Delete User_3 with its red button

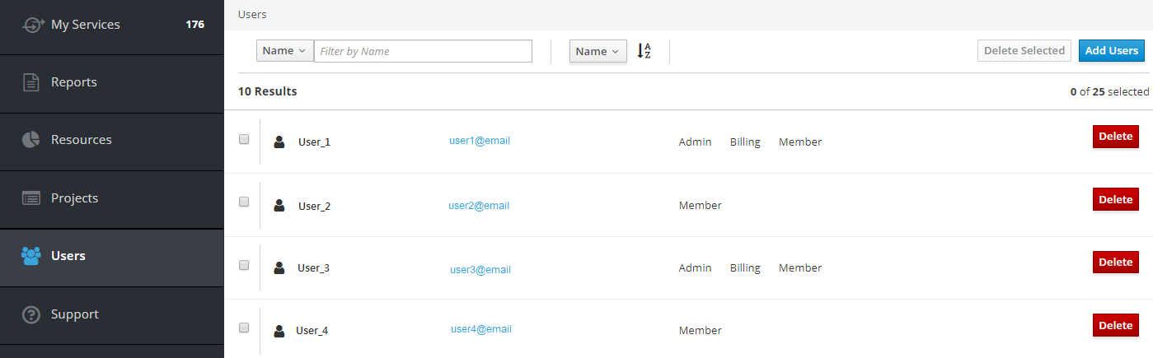1115,262
